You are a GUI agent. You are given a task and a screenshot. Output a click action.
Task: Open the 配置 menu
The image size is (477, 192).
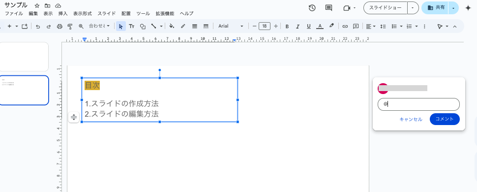[126, 13]
